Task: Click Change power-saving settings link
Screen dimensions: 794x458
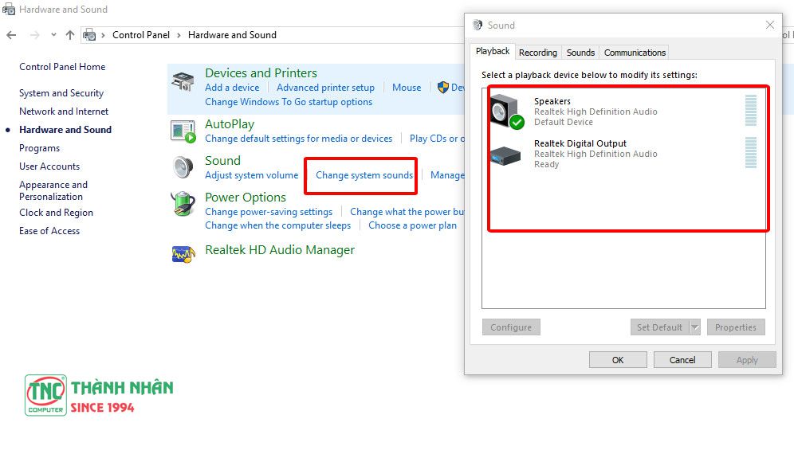Action: tap(269, 212)
